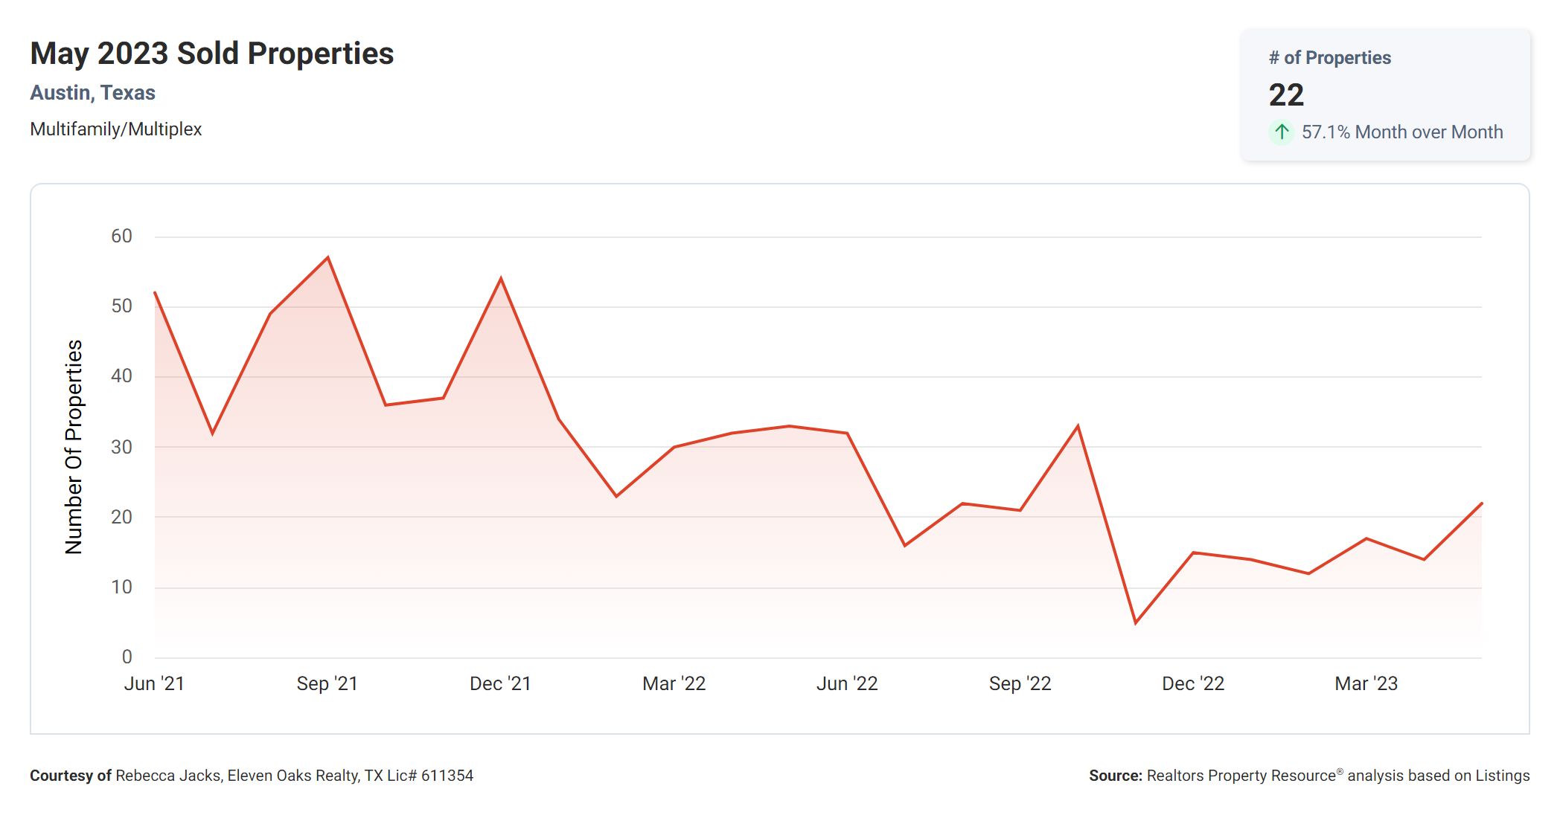The width and height of the screenshot is (1560, 818).
Task: Click the 'May 2023 Sold Properties' title
Action: [212, 54]
